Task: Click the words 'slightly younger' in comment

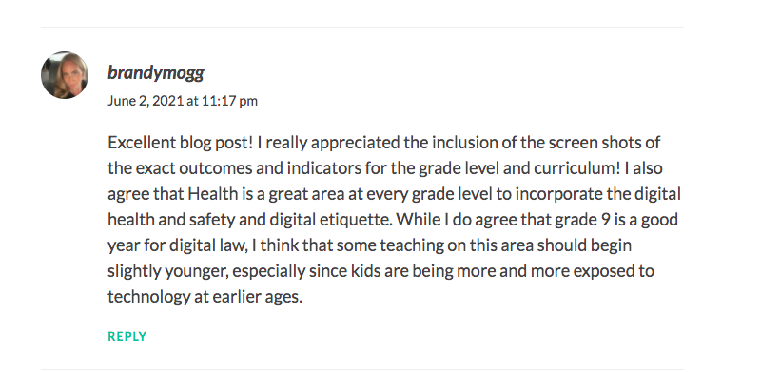Action: (x=167, y=271)
